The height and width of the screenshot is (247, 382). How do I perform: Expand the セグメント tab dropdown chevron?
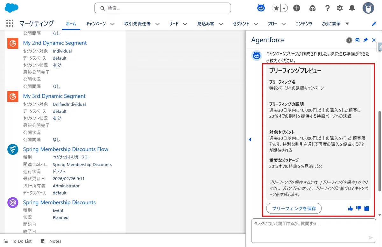tap(256, 24)
